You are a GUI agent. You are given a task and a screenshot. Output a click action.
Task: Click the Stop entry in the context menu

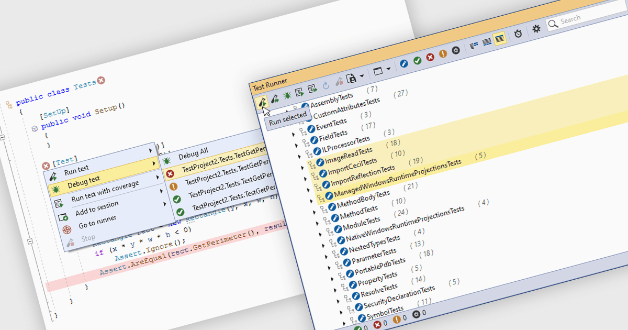88,238
